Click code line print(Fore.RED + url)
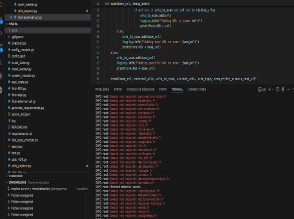The width and height of the screenshot is (294, 219). pyautogui.click(x=155, y=26)
